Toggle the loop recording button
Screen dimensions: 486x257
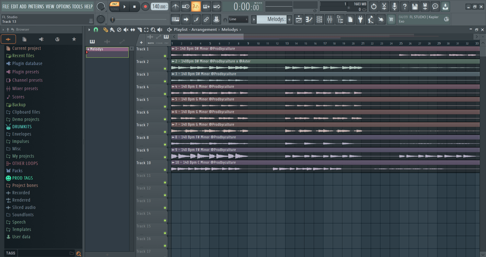point(216,6)
